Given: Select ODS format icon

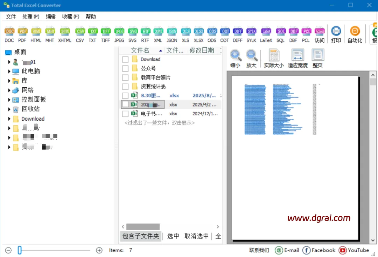Looking at the screenshot, I should pyautogui.click(x=212, y=34).
